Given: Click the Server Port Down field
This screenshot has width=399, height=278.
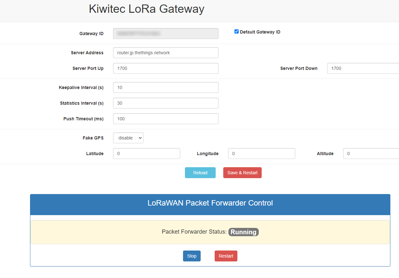Looking at the screenshot, I should 363,68.
